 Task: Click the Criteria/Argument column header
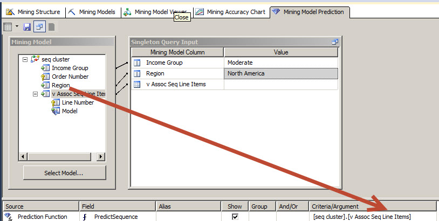372,206
